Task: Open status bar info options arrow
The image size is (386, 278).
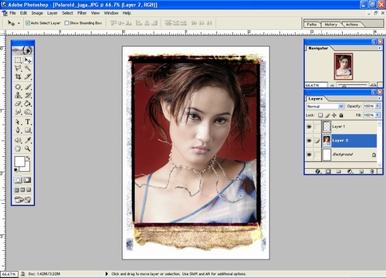Action: click(107, 274)
